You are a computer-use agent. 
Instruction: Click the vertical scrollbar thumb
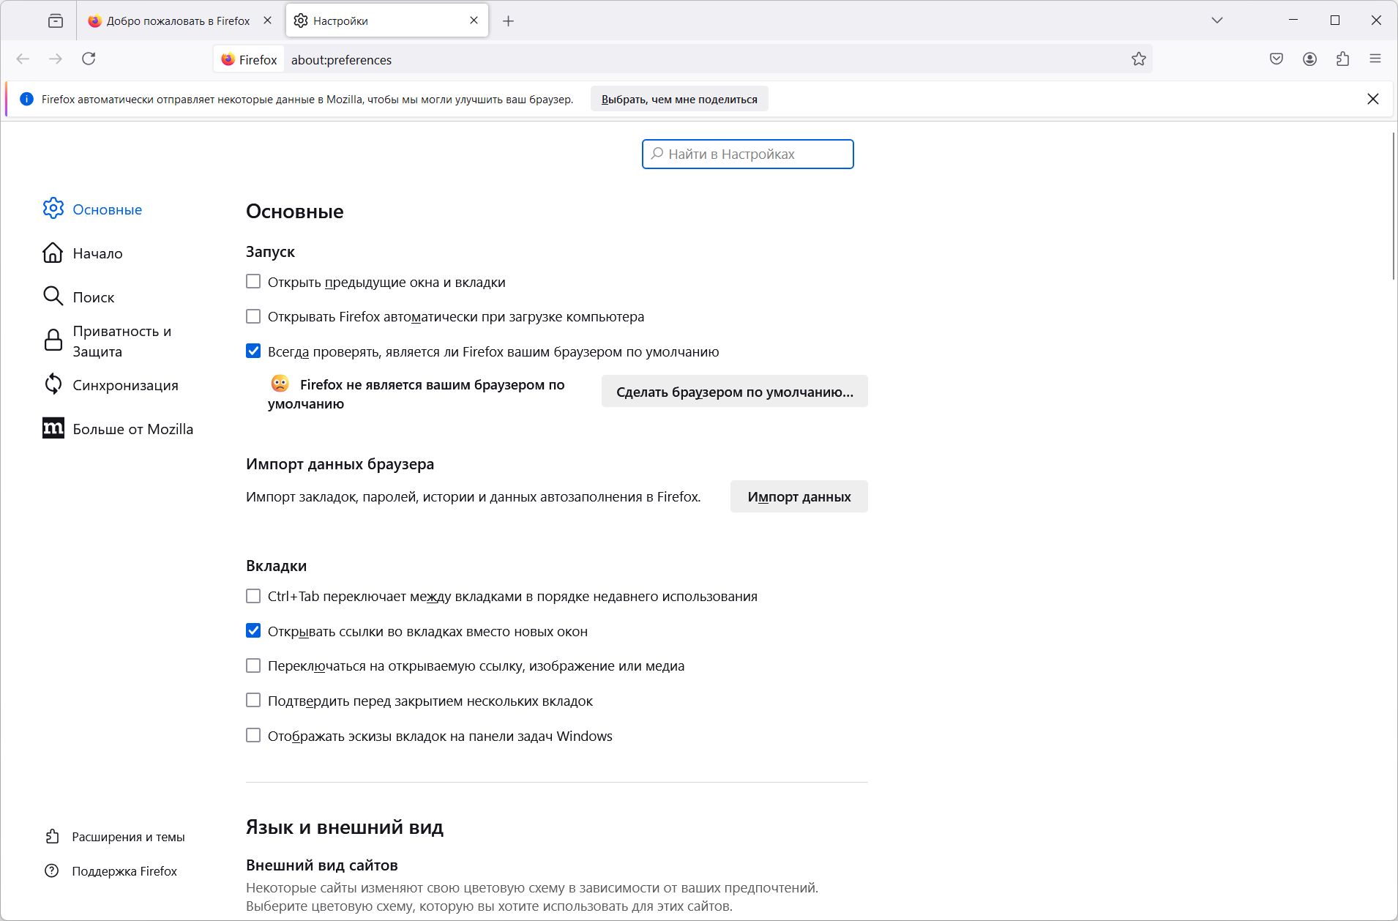pyautogui.click(x=1393, y=206)
